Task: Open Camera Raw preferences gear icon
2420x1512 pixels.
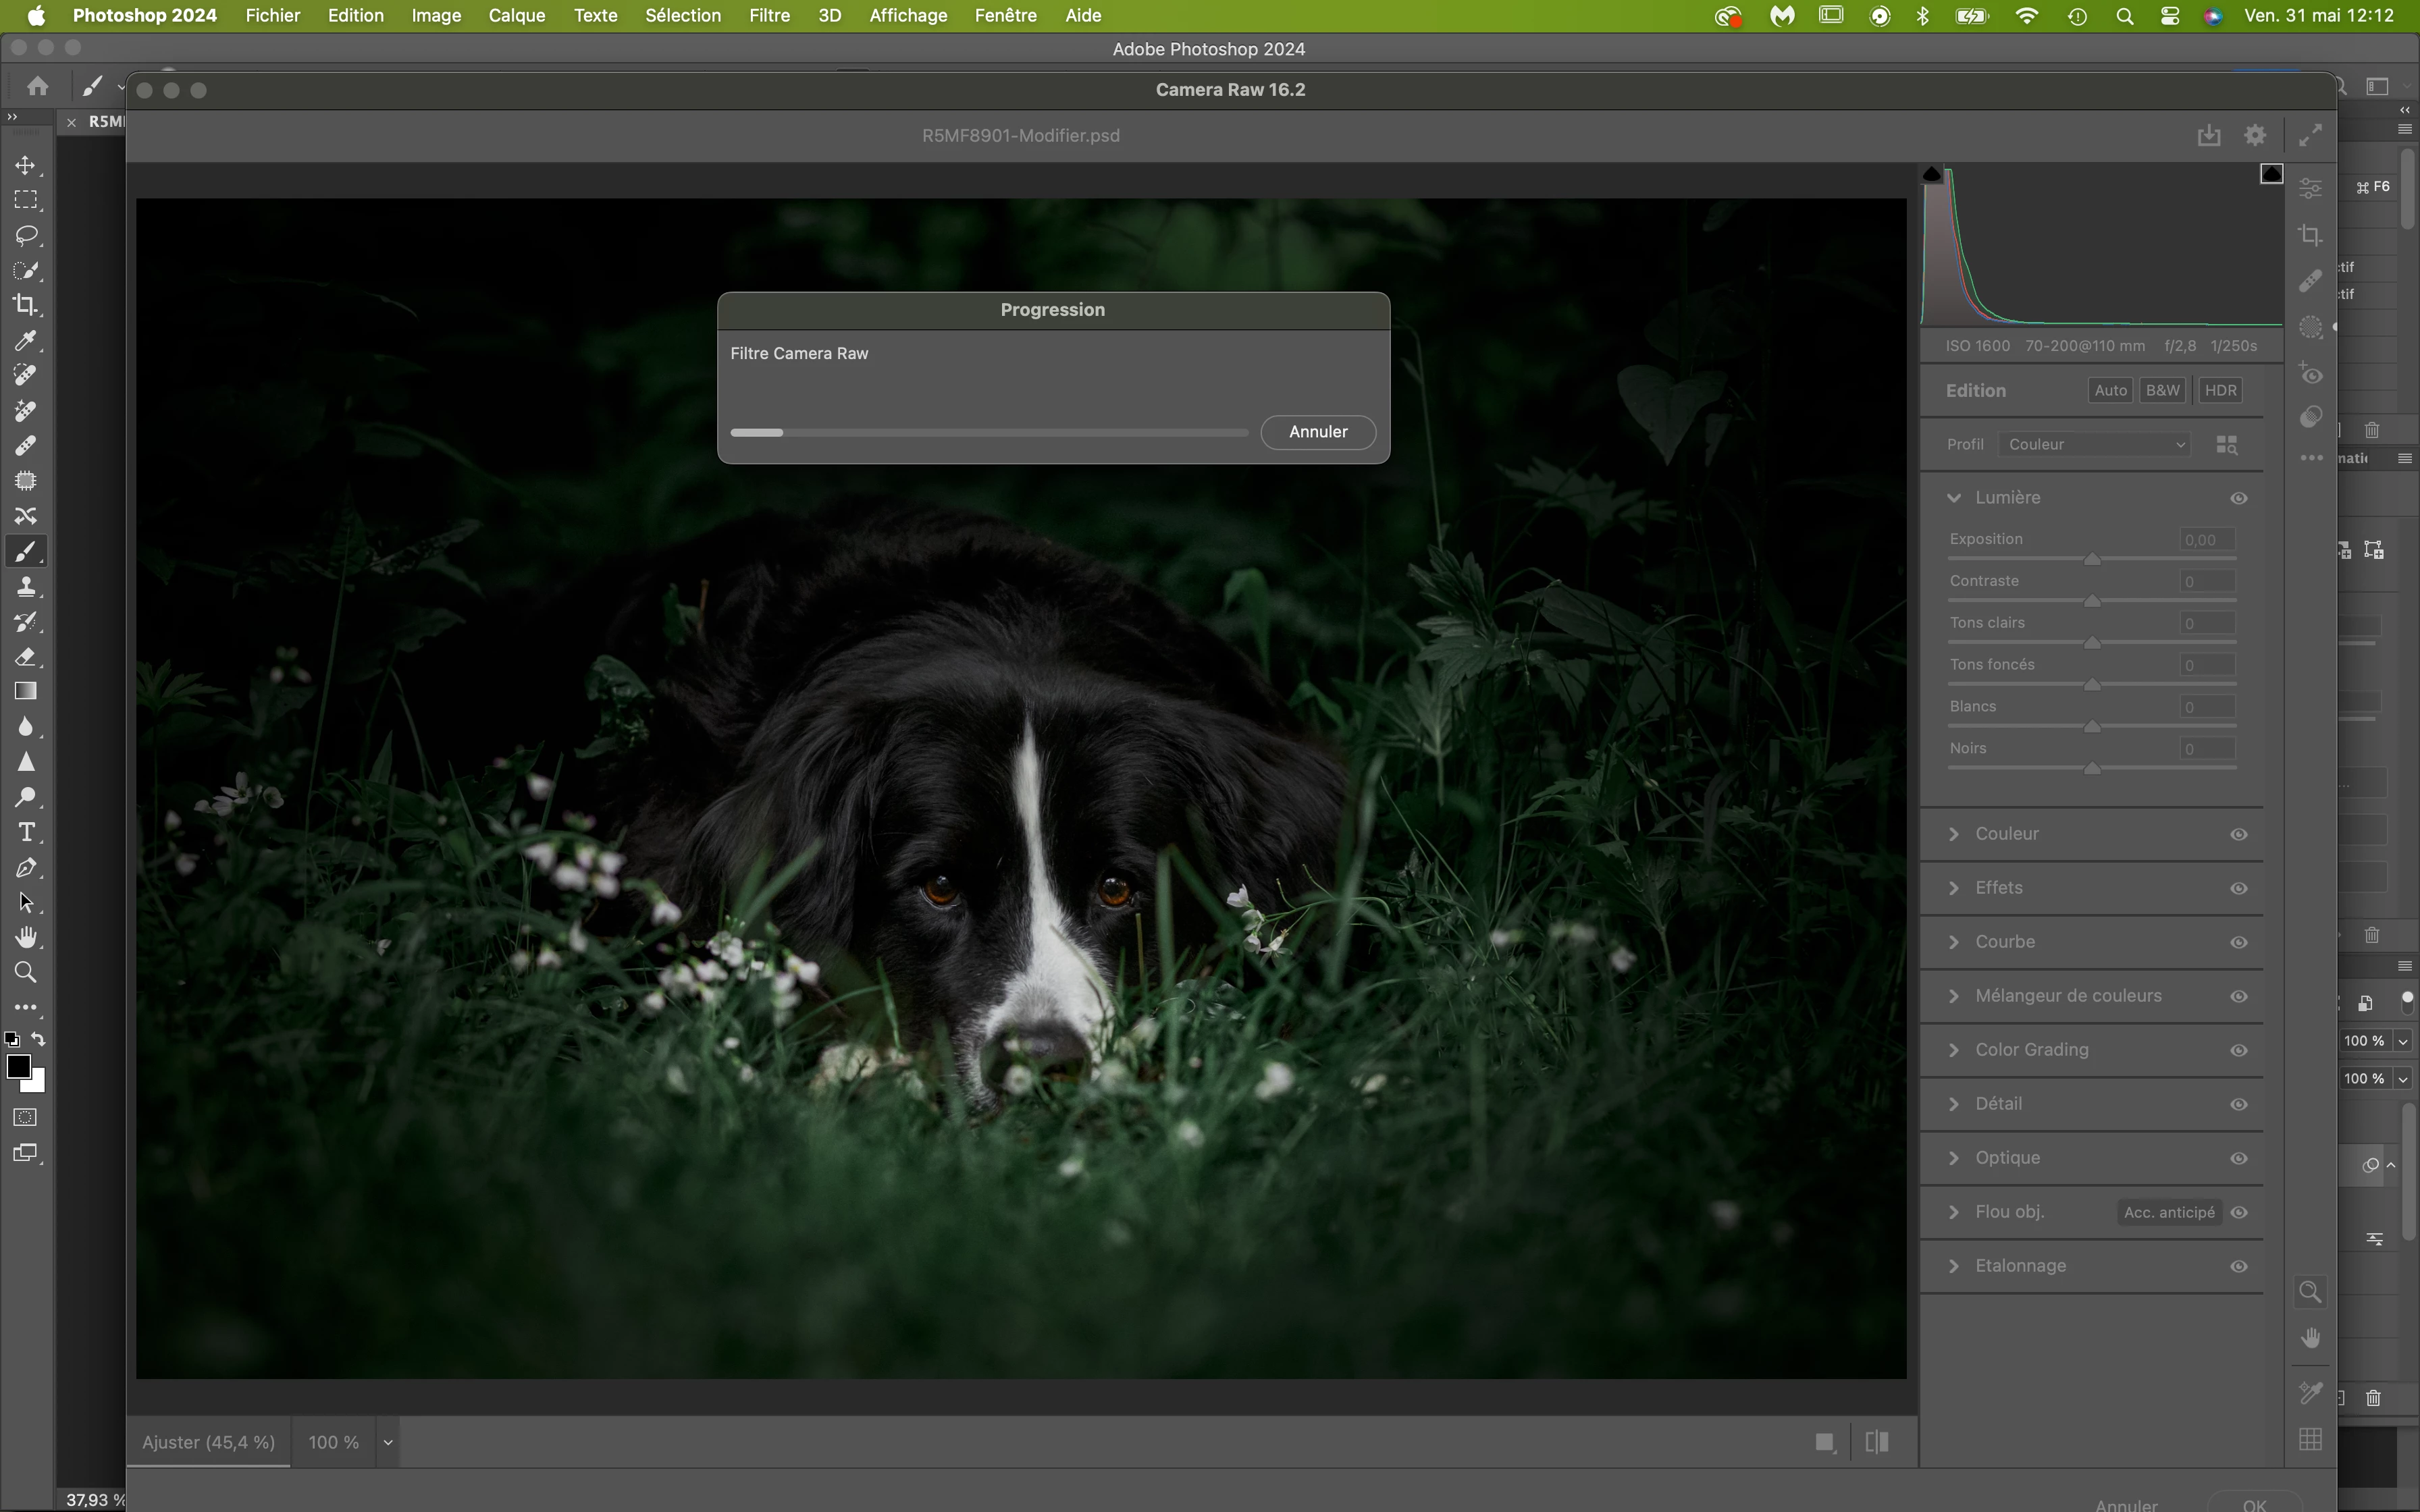Action: point(2255,135)
